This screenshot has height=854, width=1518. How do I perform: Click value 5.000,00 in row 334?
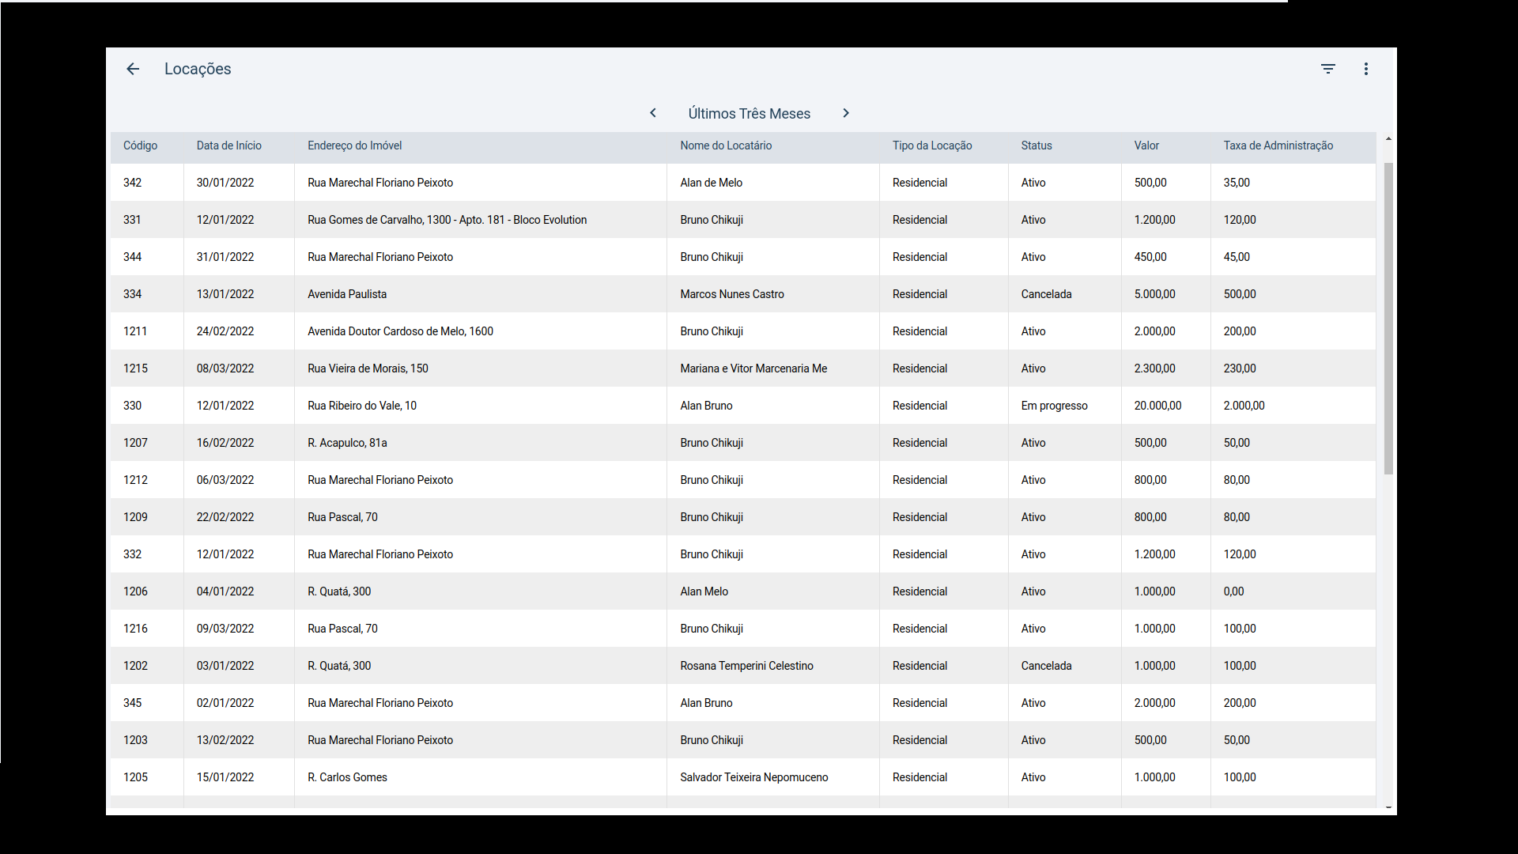(1154, 294)
